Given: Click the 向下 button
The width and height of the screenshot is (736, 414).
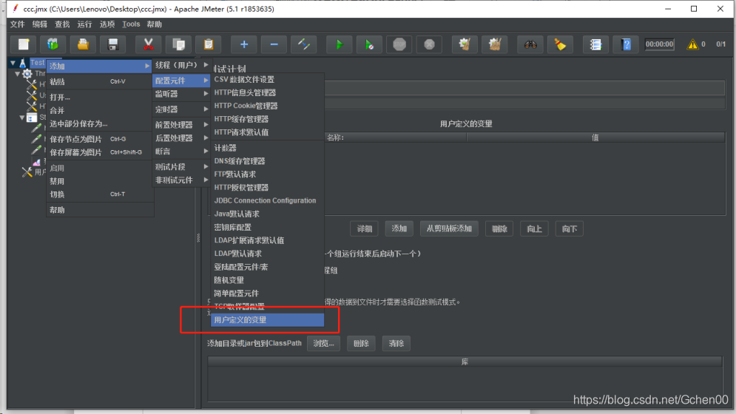Looking at the screenshot, I should (570, 228).
